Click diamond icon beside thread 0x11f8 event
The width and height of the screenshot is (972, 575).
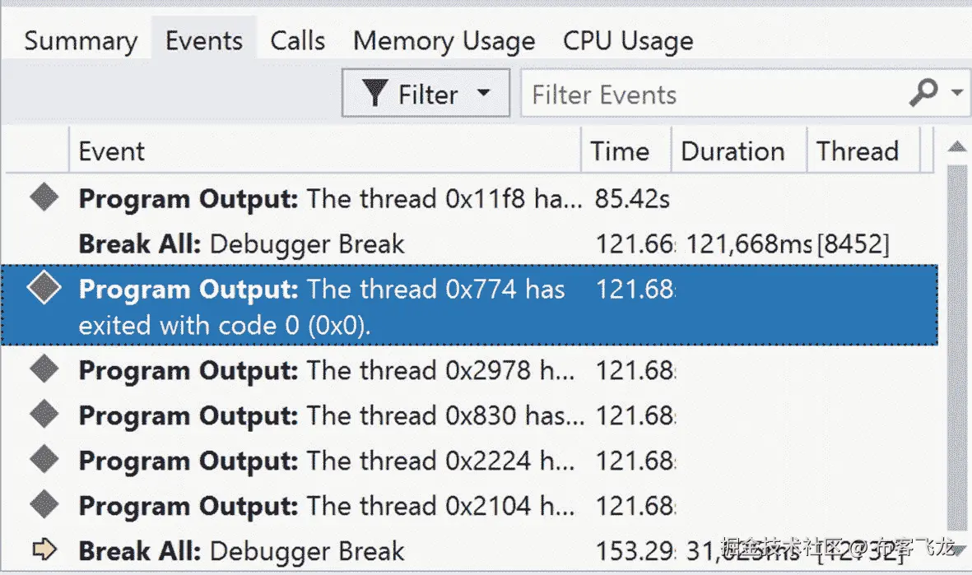(x=44, y=198)
